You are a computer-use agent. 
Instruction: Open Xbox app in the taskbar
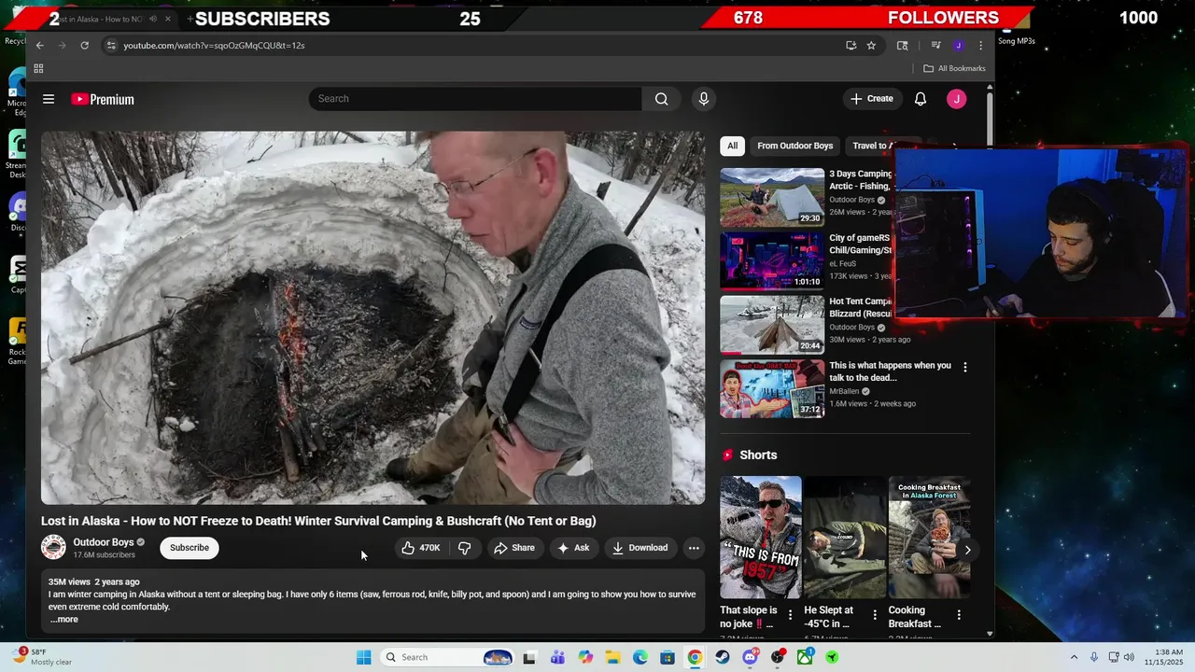805,657
